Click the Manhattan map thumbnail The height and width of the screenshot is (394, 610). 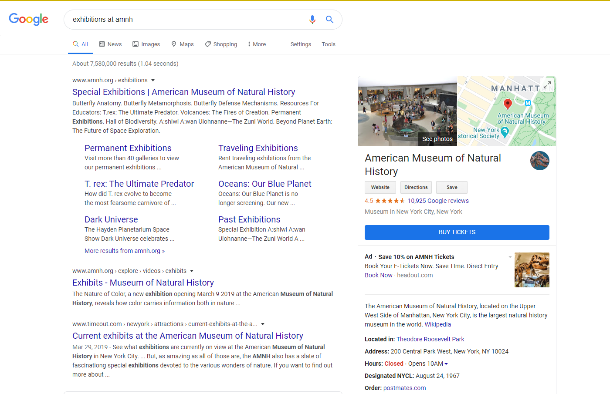(507, 111)
